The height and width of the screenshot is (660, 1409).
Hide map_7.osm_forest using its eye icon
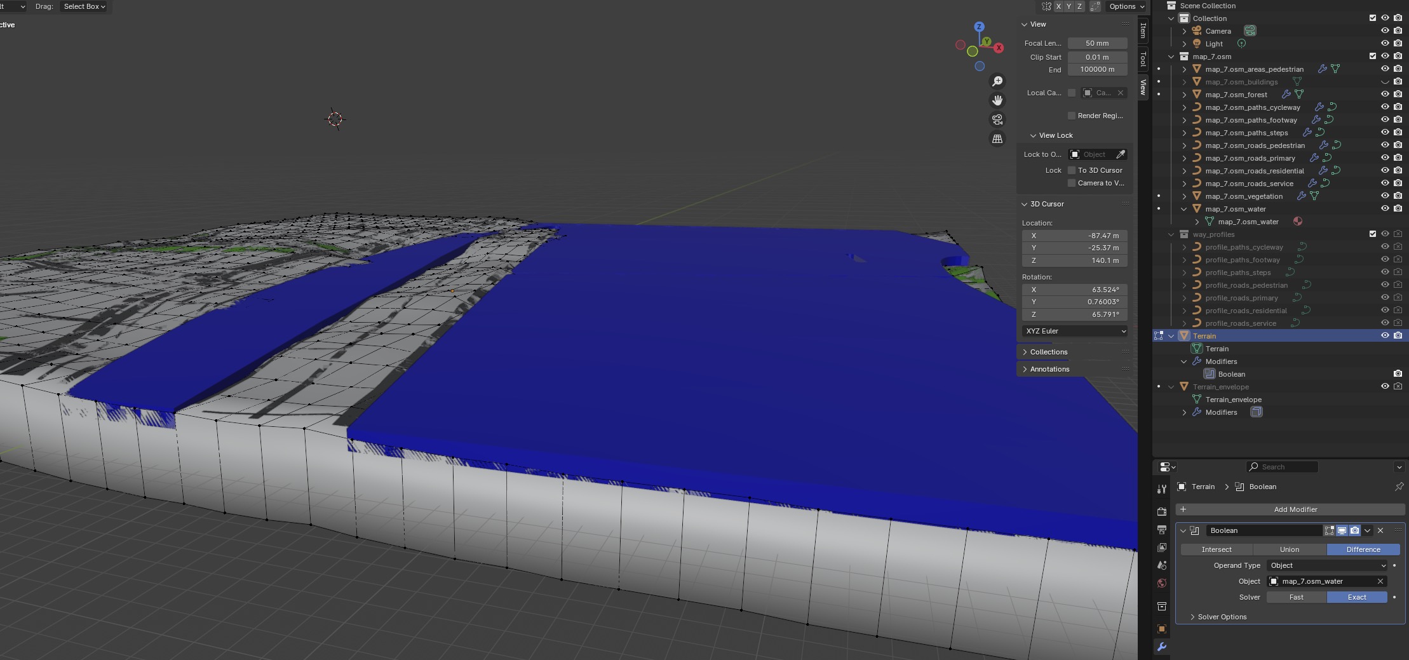coord(1385,94)
